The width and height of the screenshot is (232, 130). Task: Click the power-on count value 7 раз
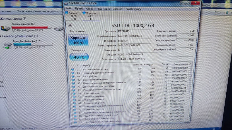click(185, 45)
